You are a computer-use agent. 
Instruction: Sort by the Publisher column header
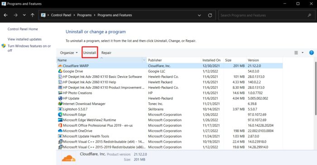pos(174,60)
